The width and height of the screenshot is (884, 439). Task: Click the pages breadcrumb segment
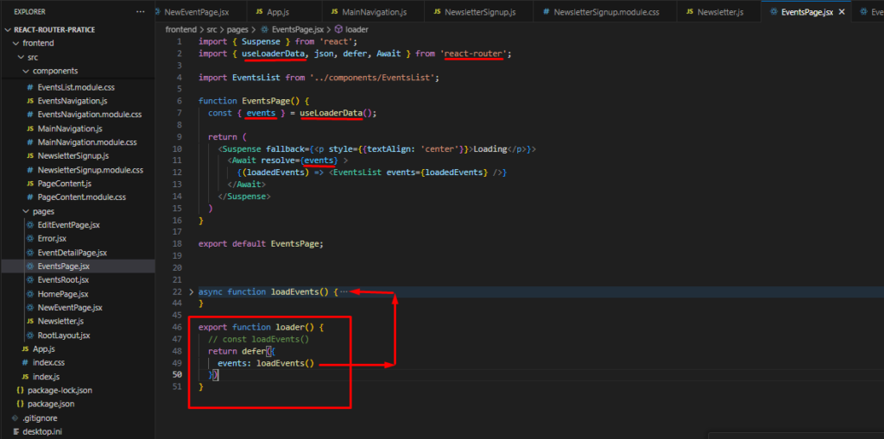coord(239,29)
